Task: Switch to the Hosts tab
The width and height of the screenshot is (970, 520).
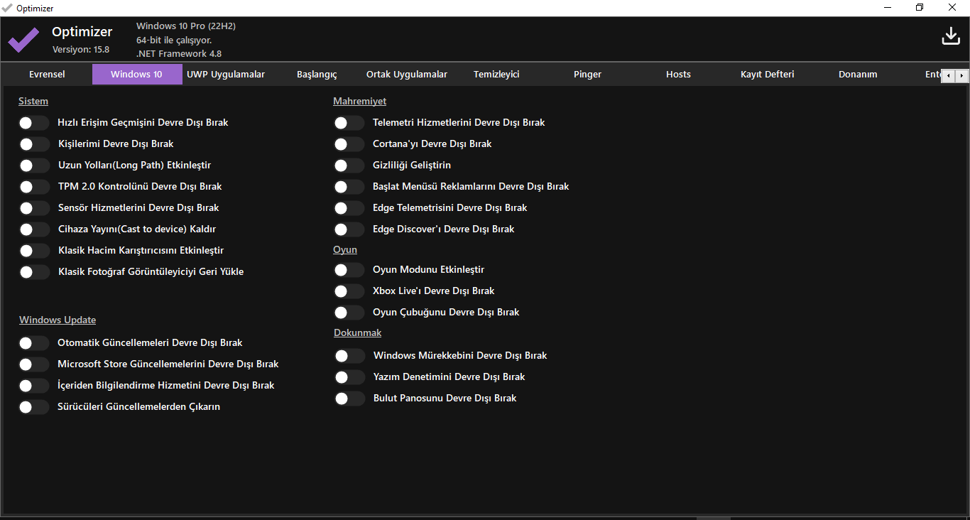Action: point(678,75)
